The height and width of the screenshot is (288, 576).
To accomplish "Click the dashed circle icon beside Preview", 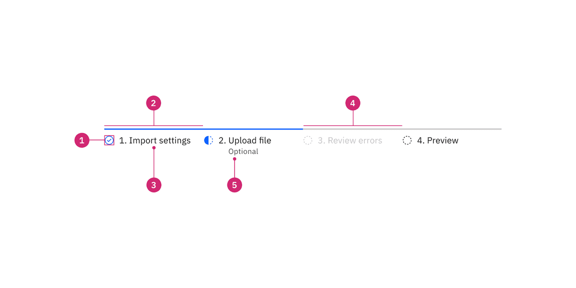I will coord(406,140).
